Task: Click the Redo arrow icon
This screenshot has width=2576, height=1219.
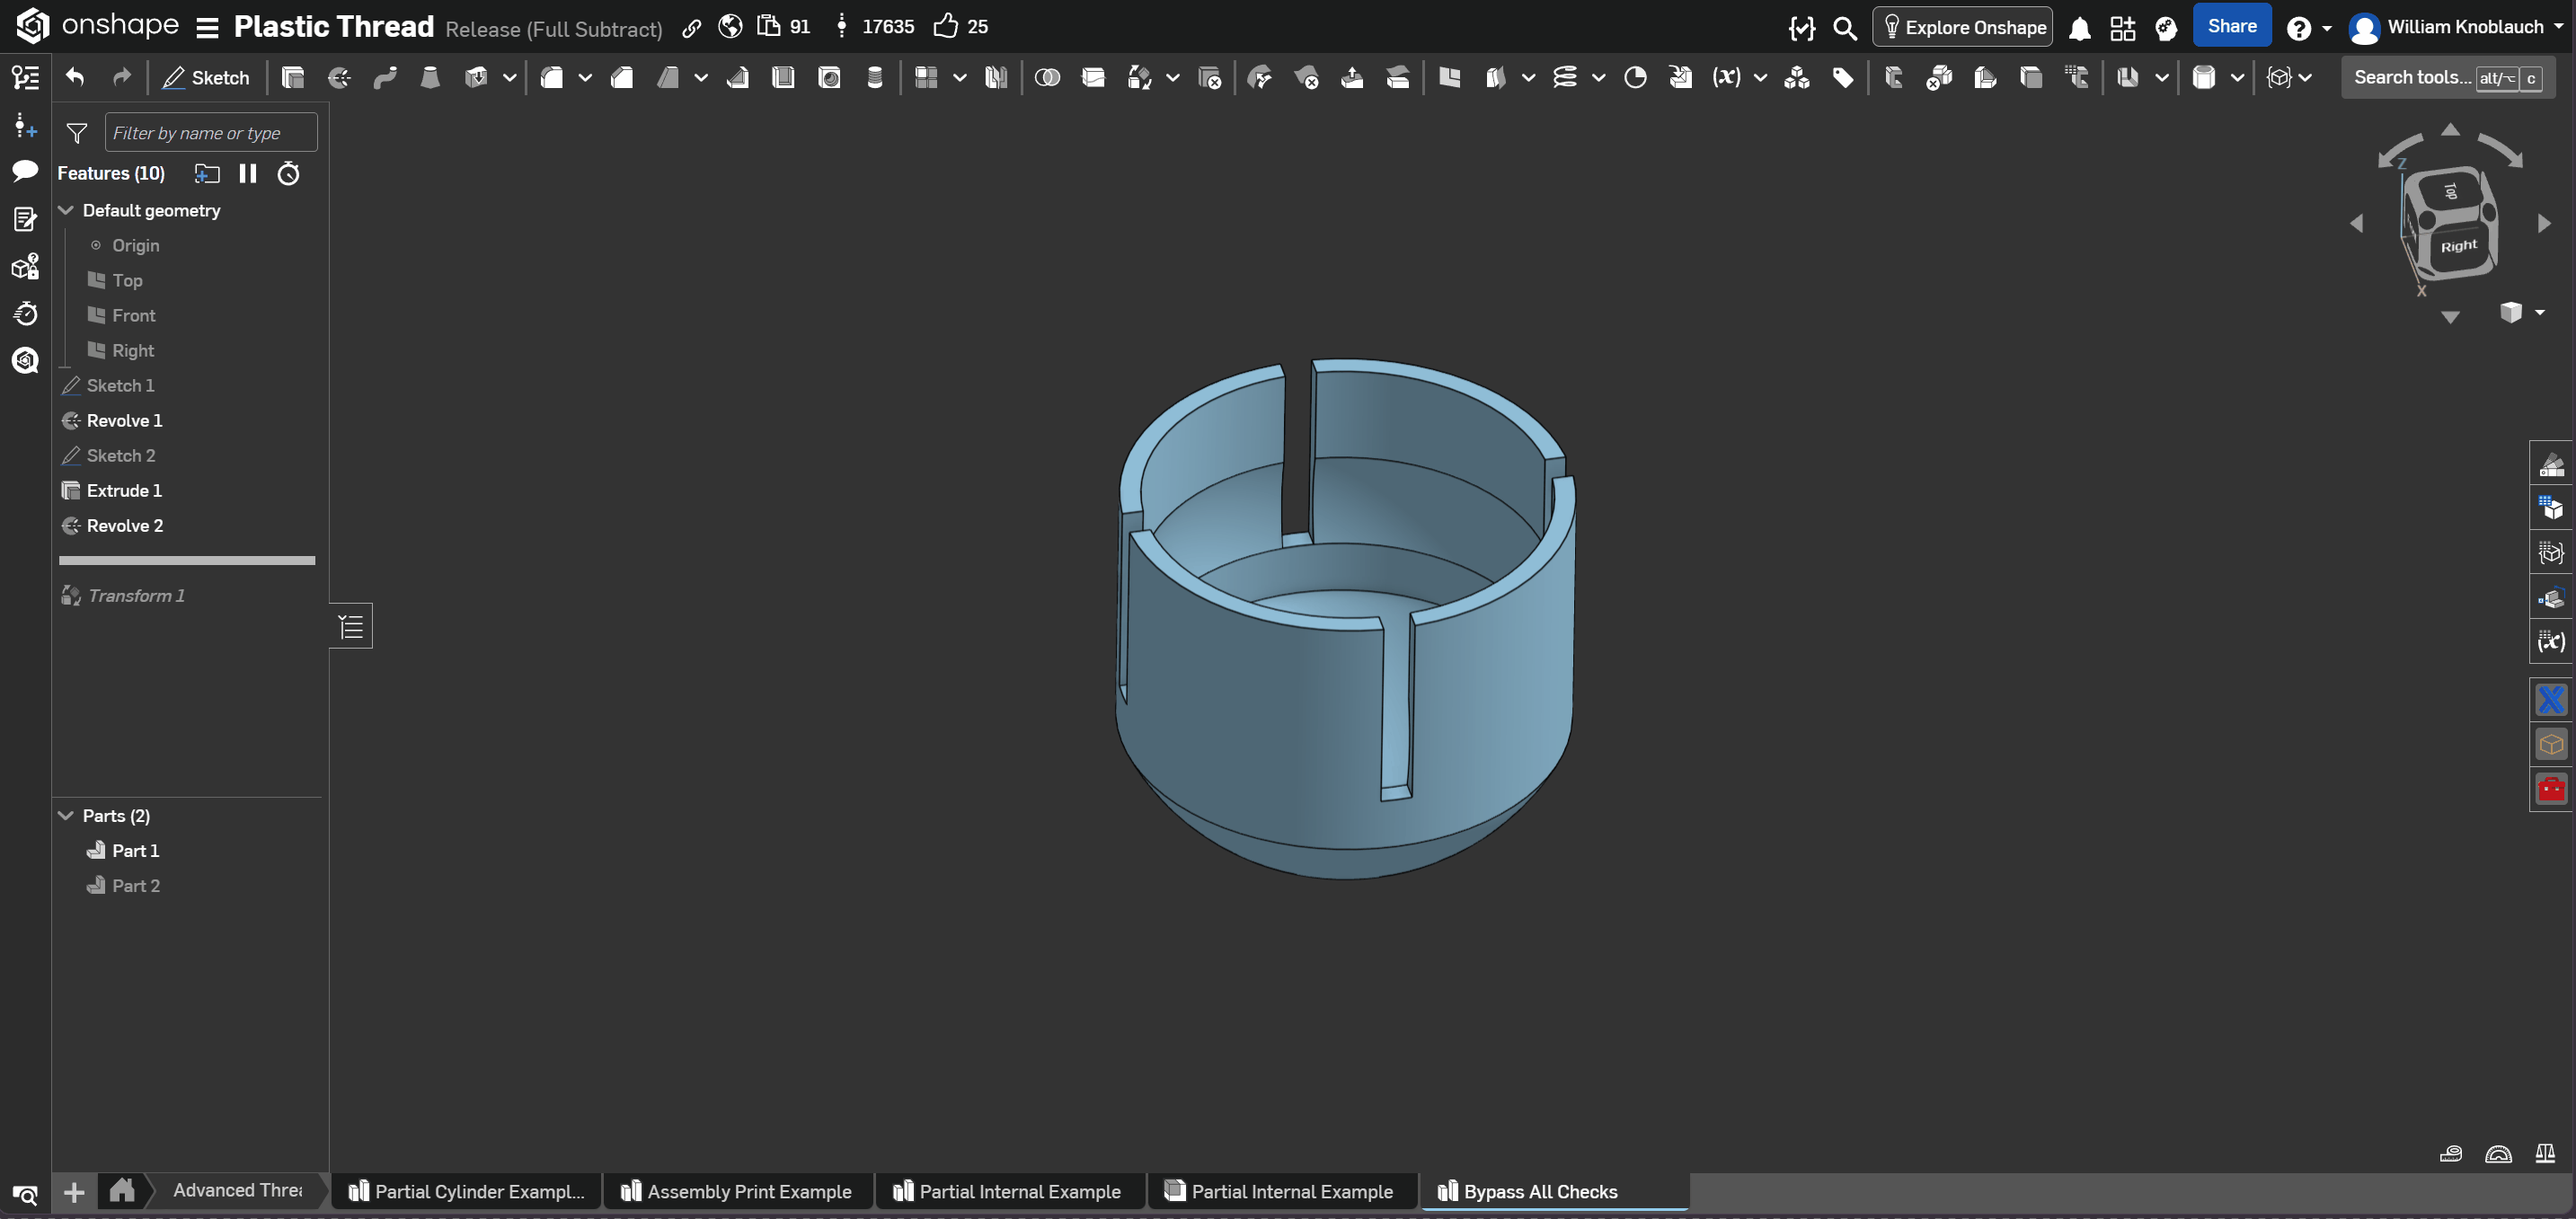Action: [122, 77]
